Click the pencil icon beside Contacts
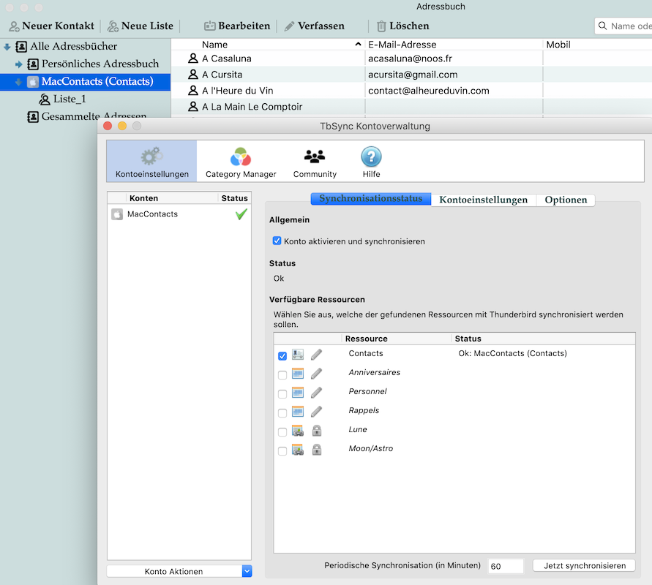Viewport: 652px width, 585px height. tap(316, 355)
